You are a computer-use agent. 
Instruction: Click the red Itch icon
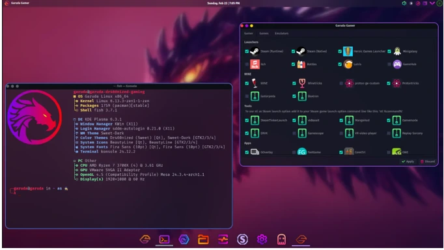coord(255,64)
